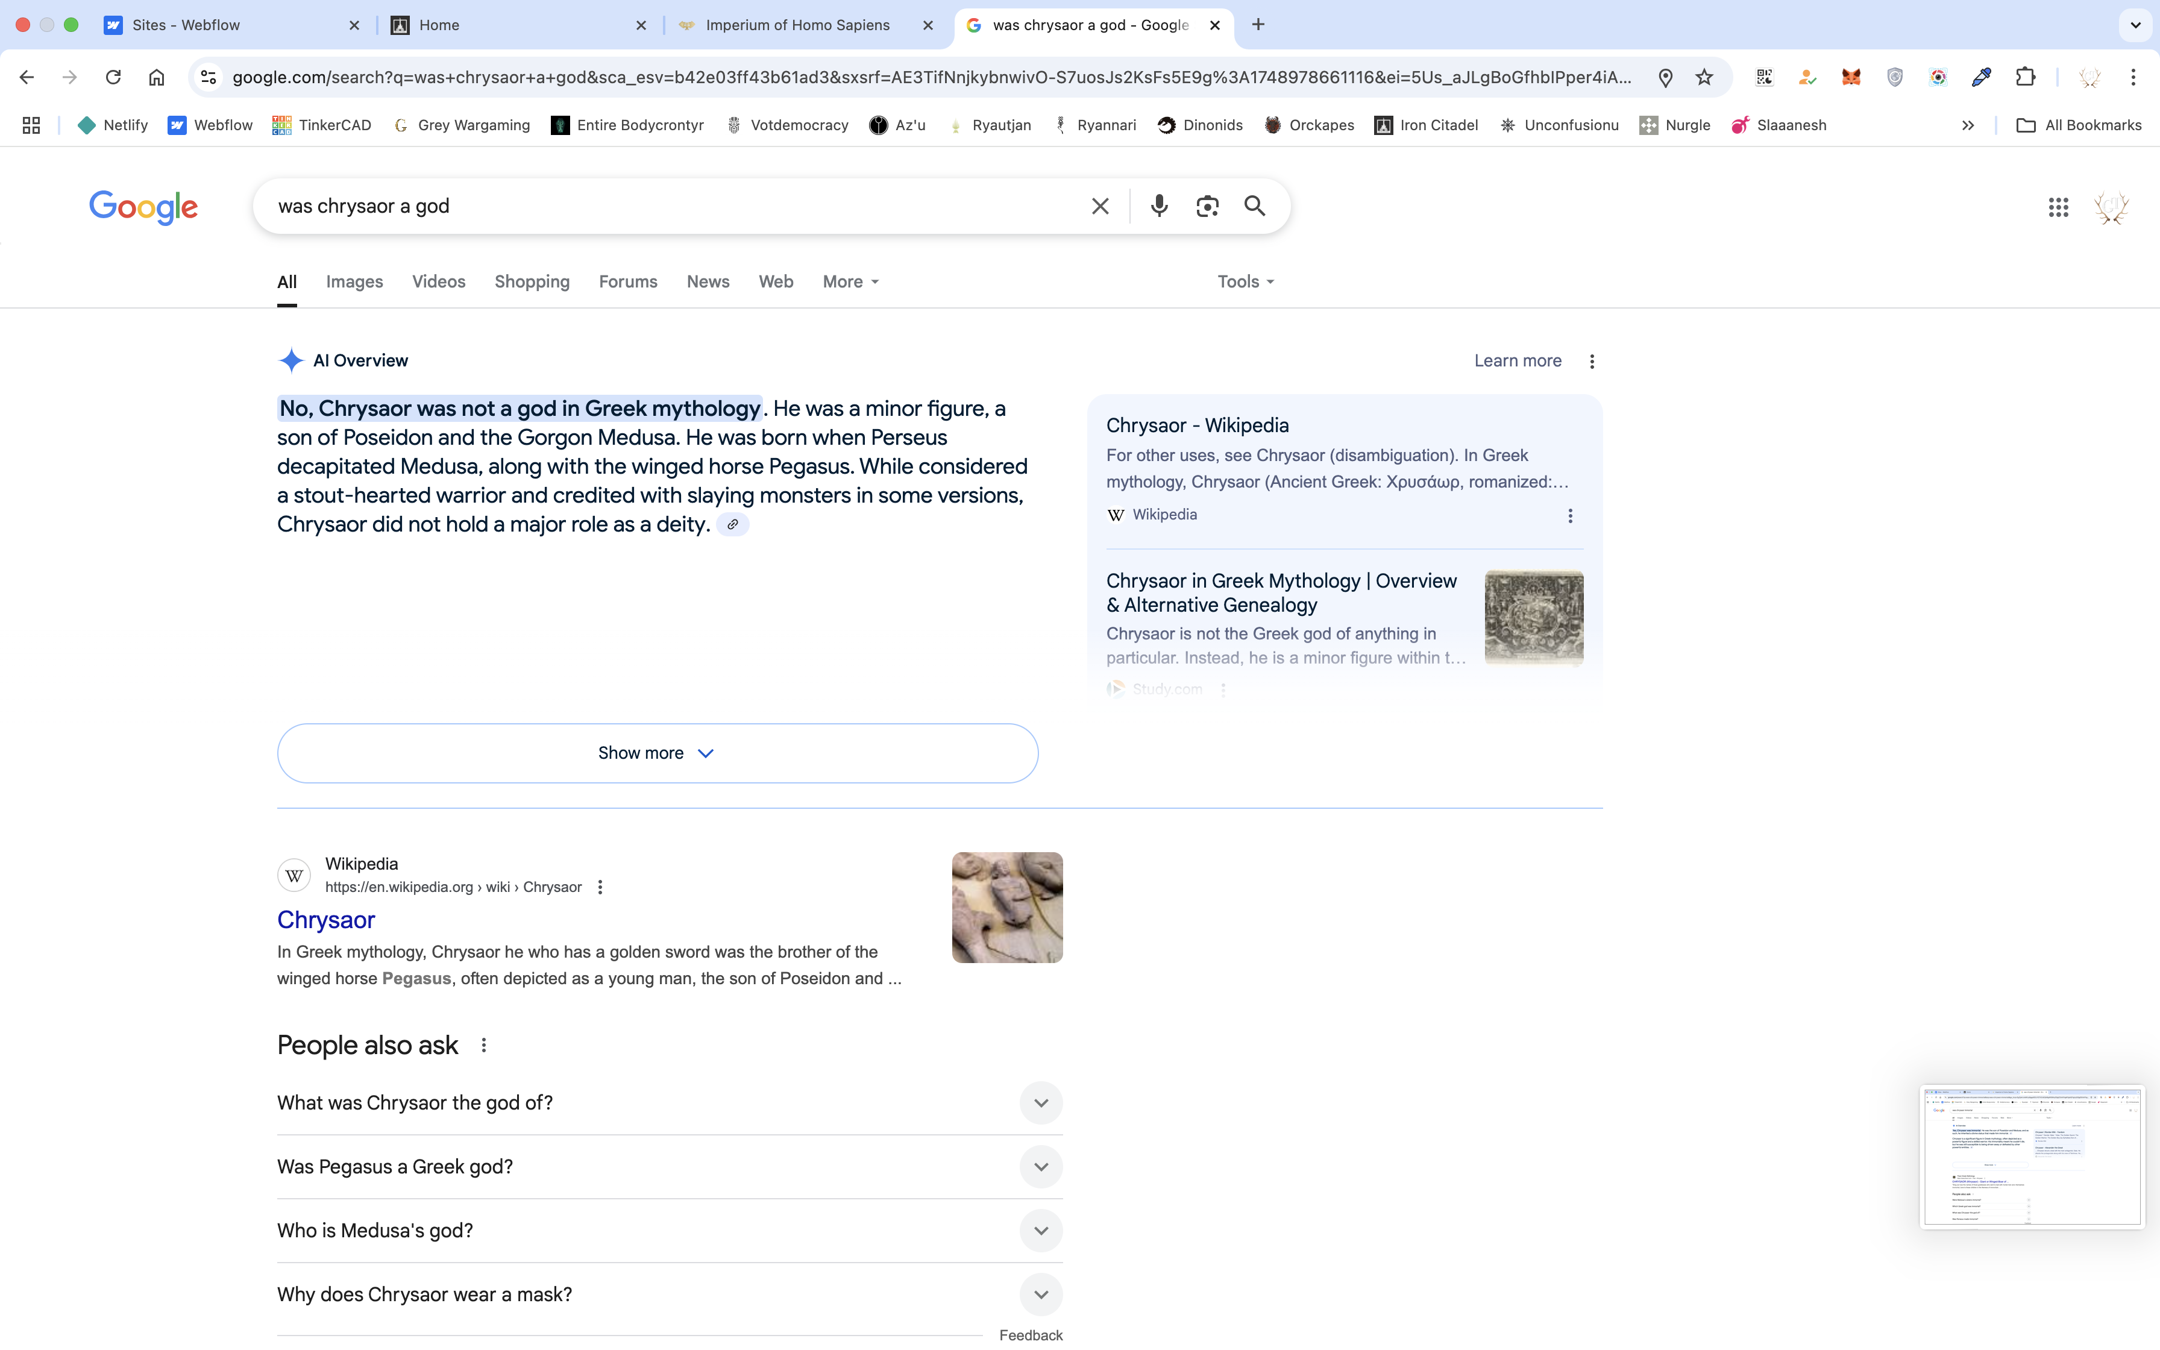
Task: Open AI Overview three-dot options menu
Action: point(1592,362)
